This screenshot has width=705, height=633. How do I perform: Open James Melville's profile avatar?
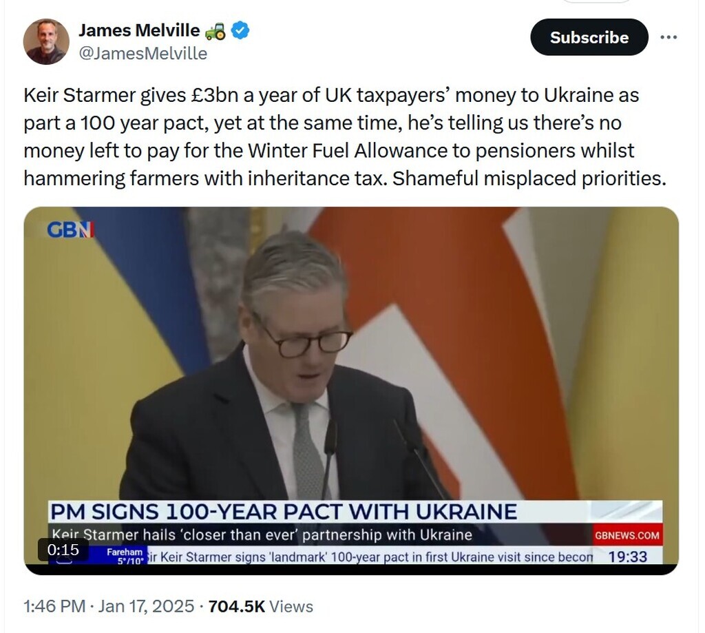tap(46, 41)
